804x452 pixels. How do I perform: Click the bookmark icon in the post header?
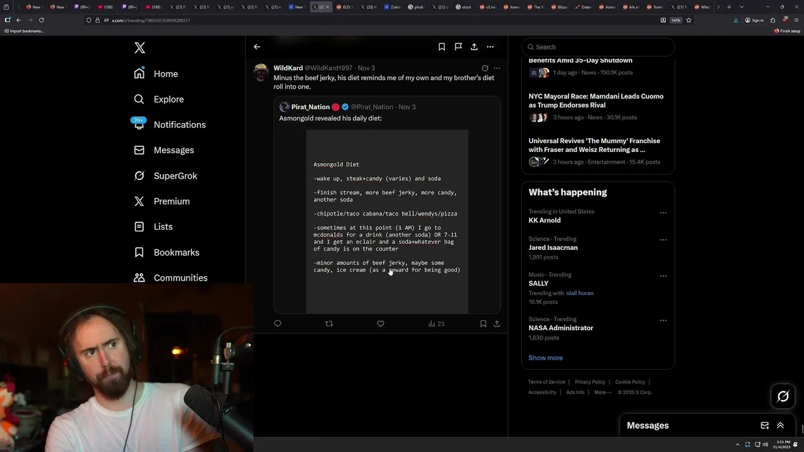coord(442,46)
